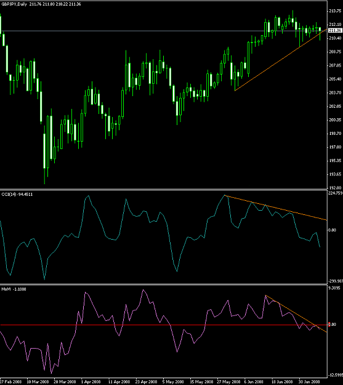Click the 20 Mar 2008 date label

point(65,382)
